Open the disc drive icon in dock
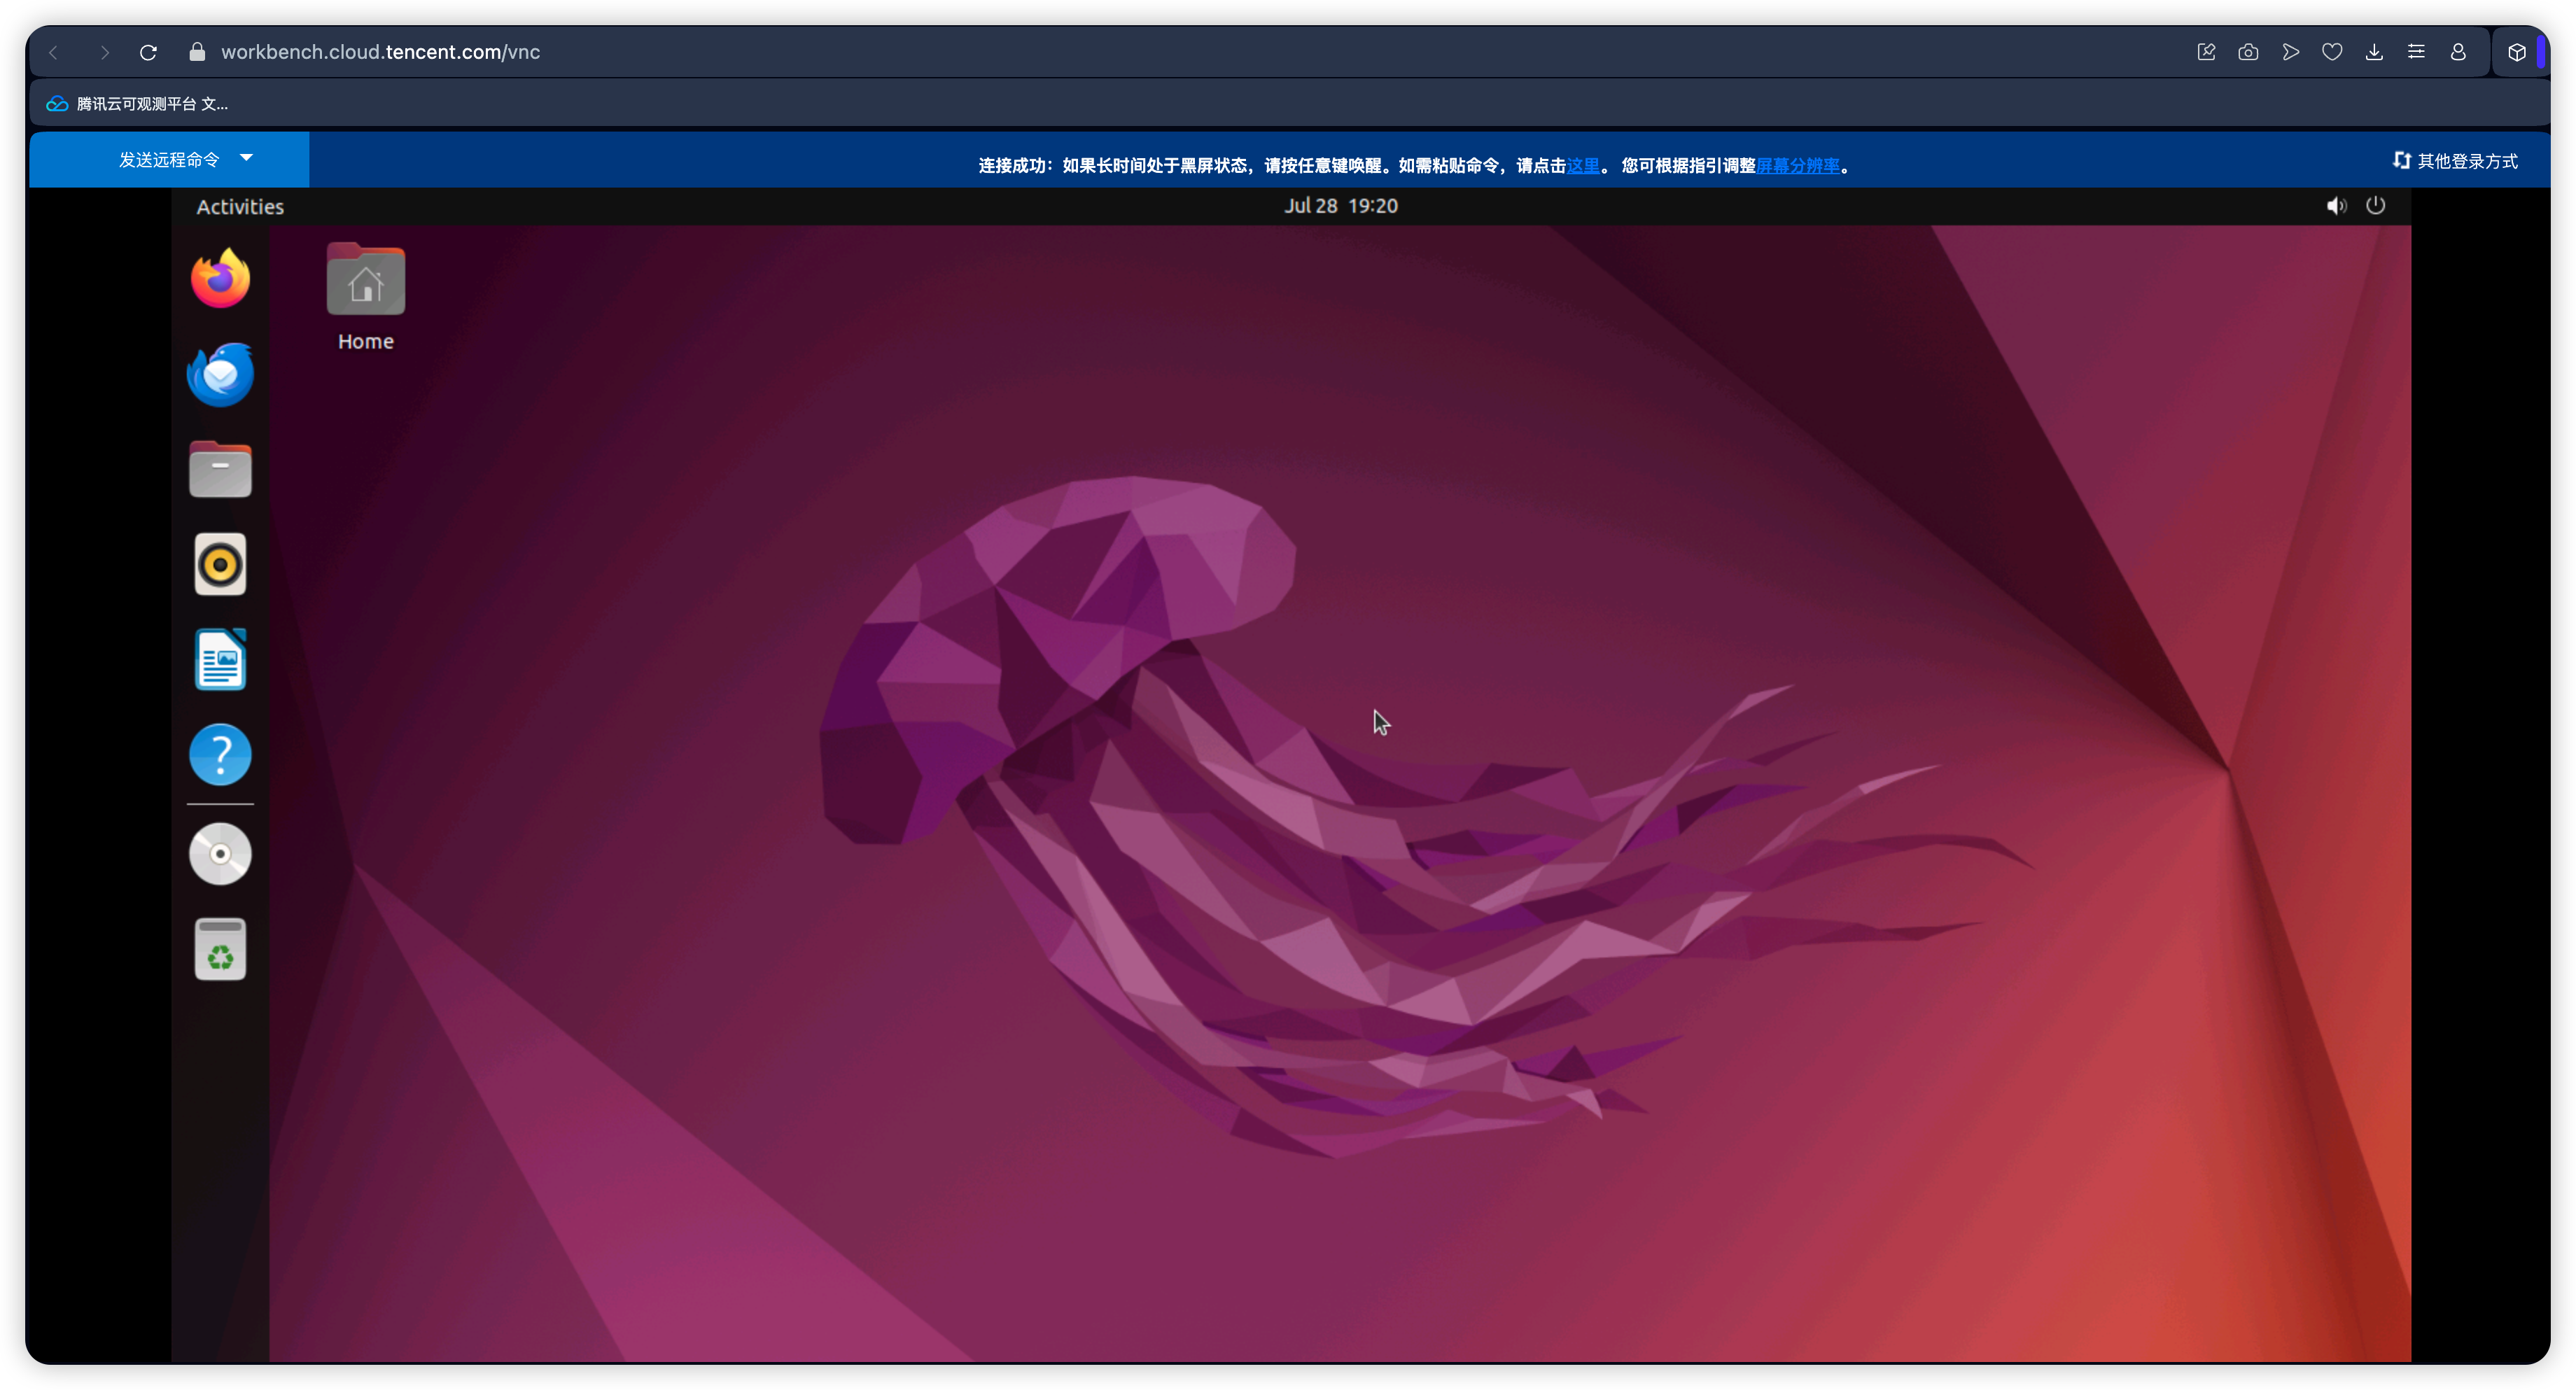This screenshot has height=1390, width=2576. point(220,854)
